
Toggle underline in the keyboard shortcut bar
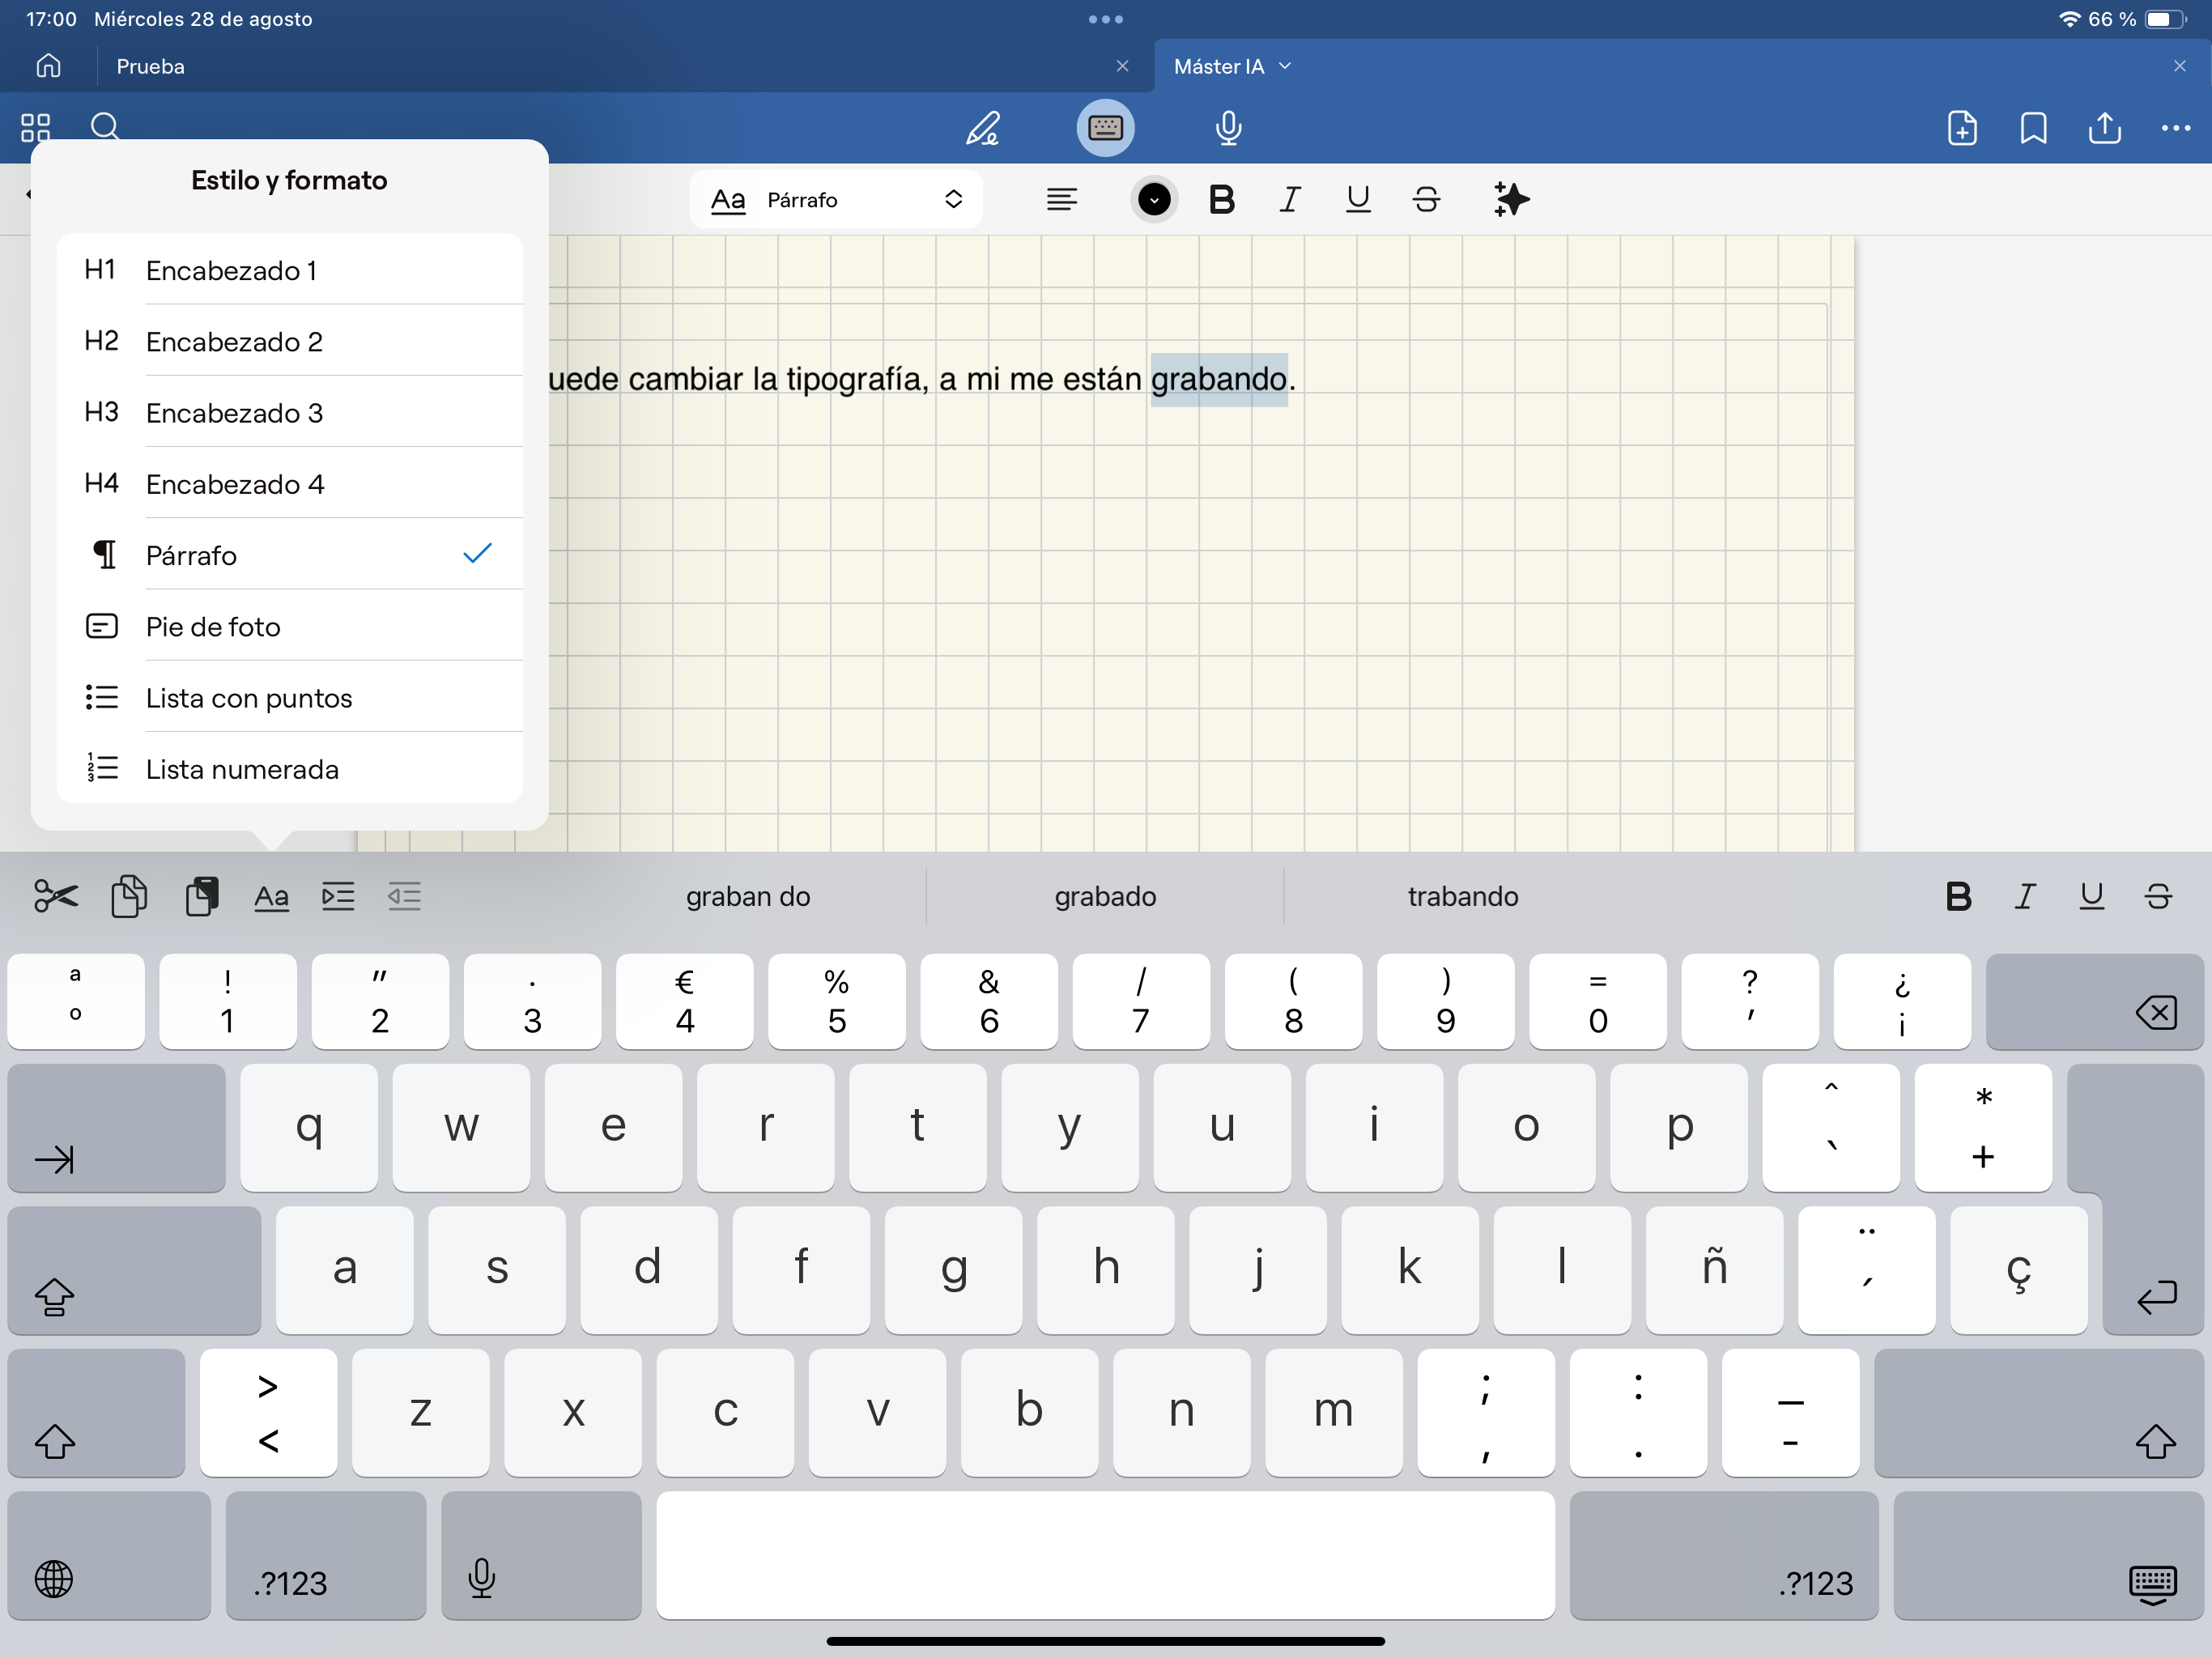(2091, 896)
